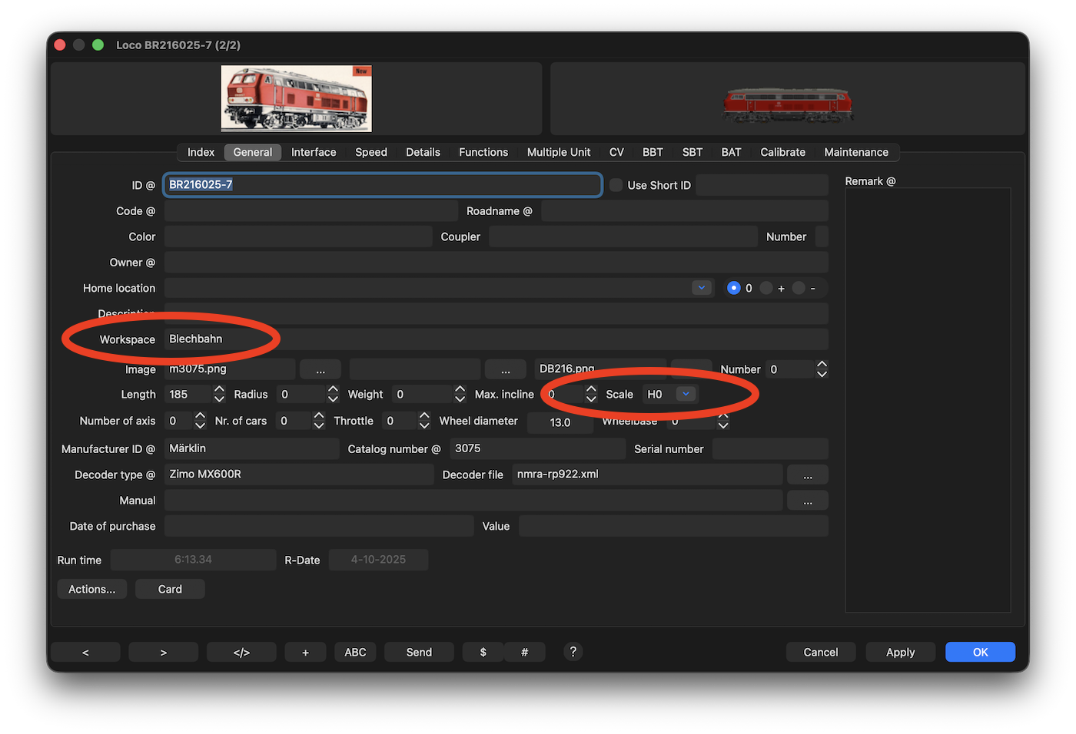Image resolution: width=1076 pixels, height=734 pixels.
Task: Expand the Home location dropdown
Action: pos(701,288)
